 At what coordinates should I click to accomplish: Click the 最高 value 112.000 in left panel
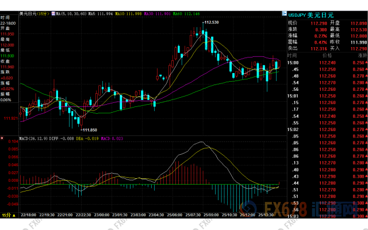point(7,45)
